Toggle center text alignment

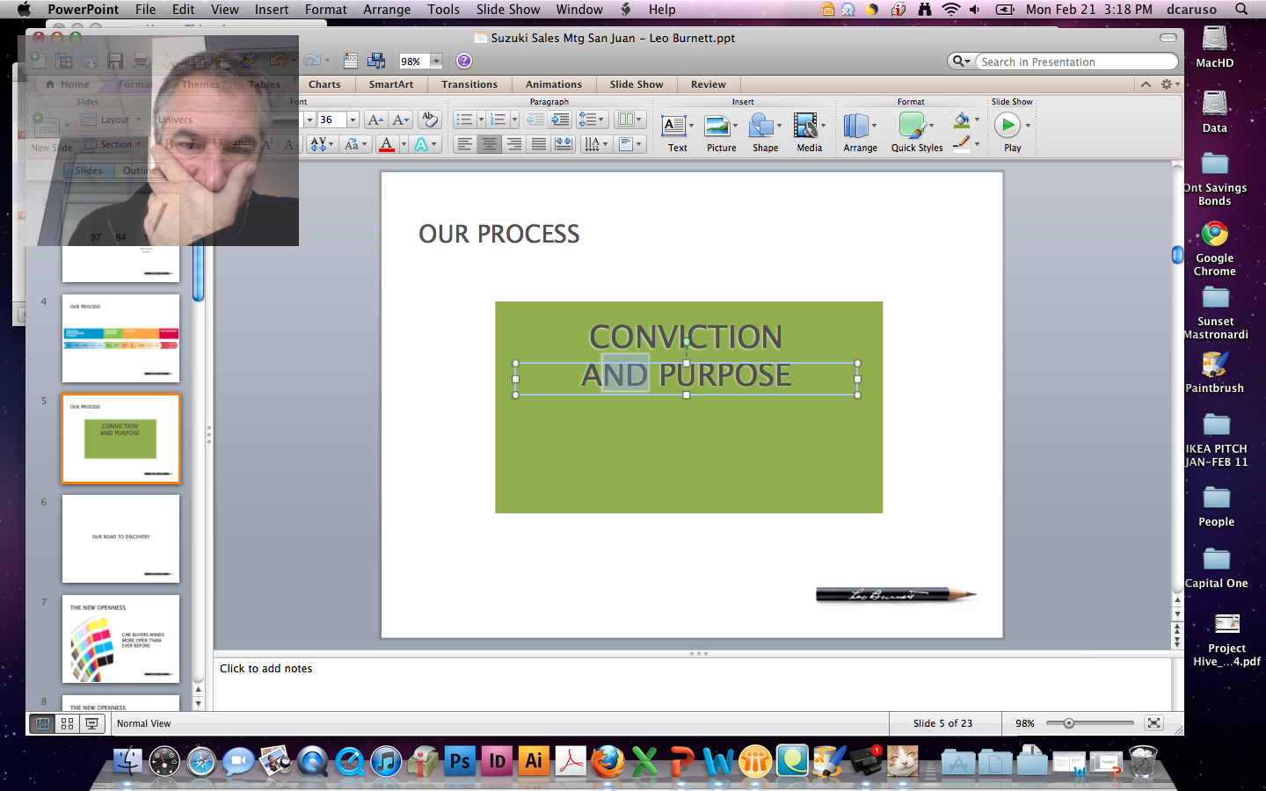click(x=490, y=144)
